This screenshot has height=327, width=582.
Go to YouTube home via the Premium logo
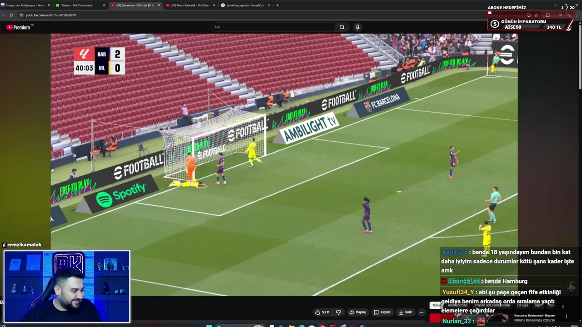click(x=18, y=27)
